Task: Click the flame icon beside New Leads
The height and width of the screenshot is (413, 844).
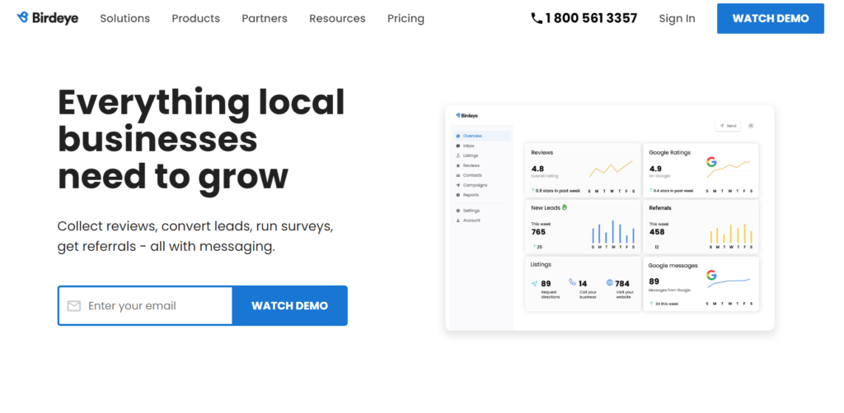Action: tap(565, 206)
